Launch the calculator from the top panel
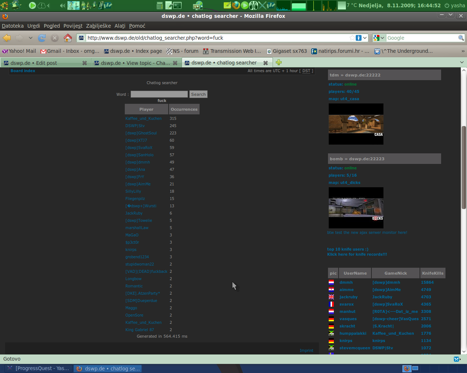The height and width of the screenshot is (373, 467). point(159,5)
